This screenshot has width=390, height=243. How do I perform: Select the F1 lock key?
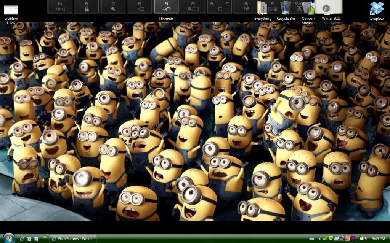coord(87,7)
